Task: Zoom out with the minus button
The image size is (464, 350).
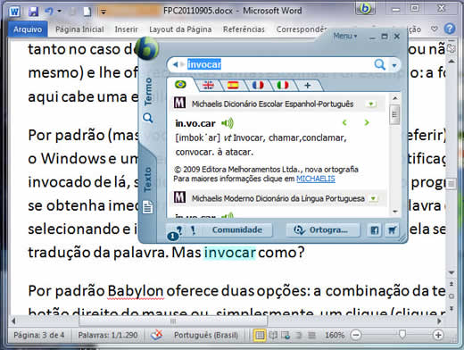Action: [x=355, y=335]
